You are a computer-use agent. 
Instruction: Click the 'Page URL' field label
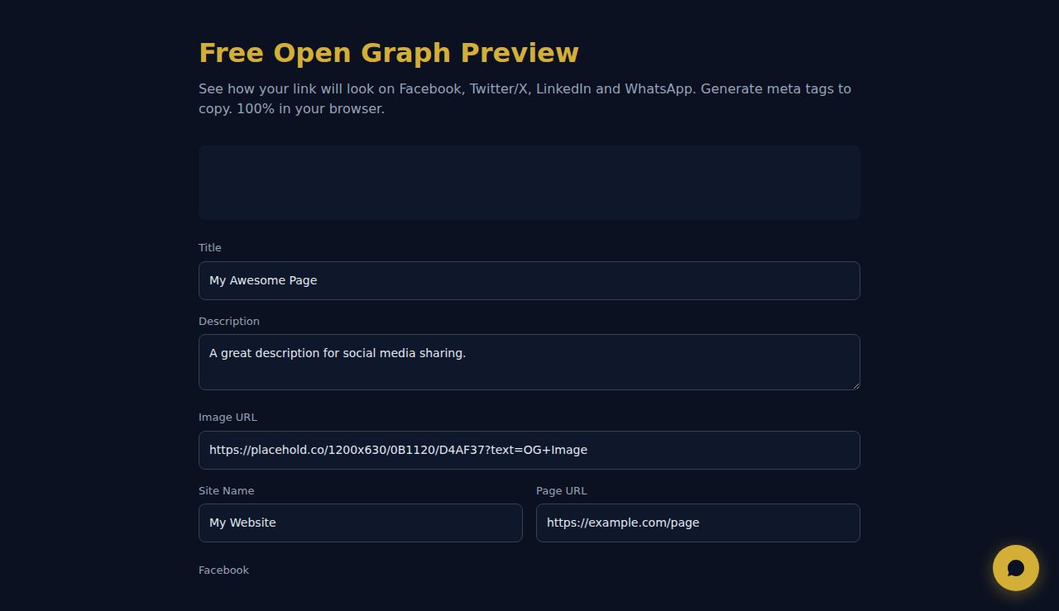[562, 490]
